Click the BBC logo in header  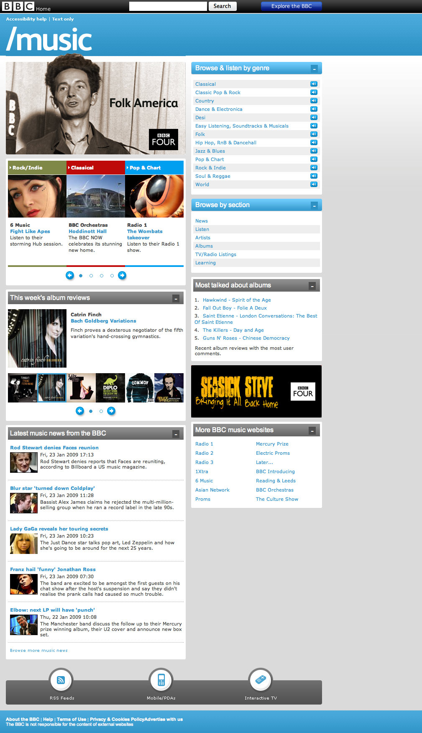coord(18,6)
